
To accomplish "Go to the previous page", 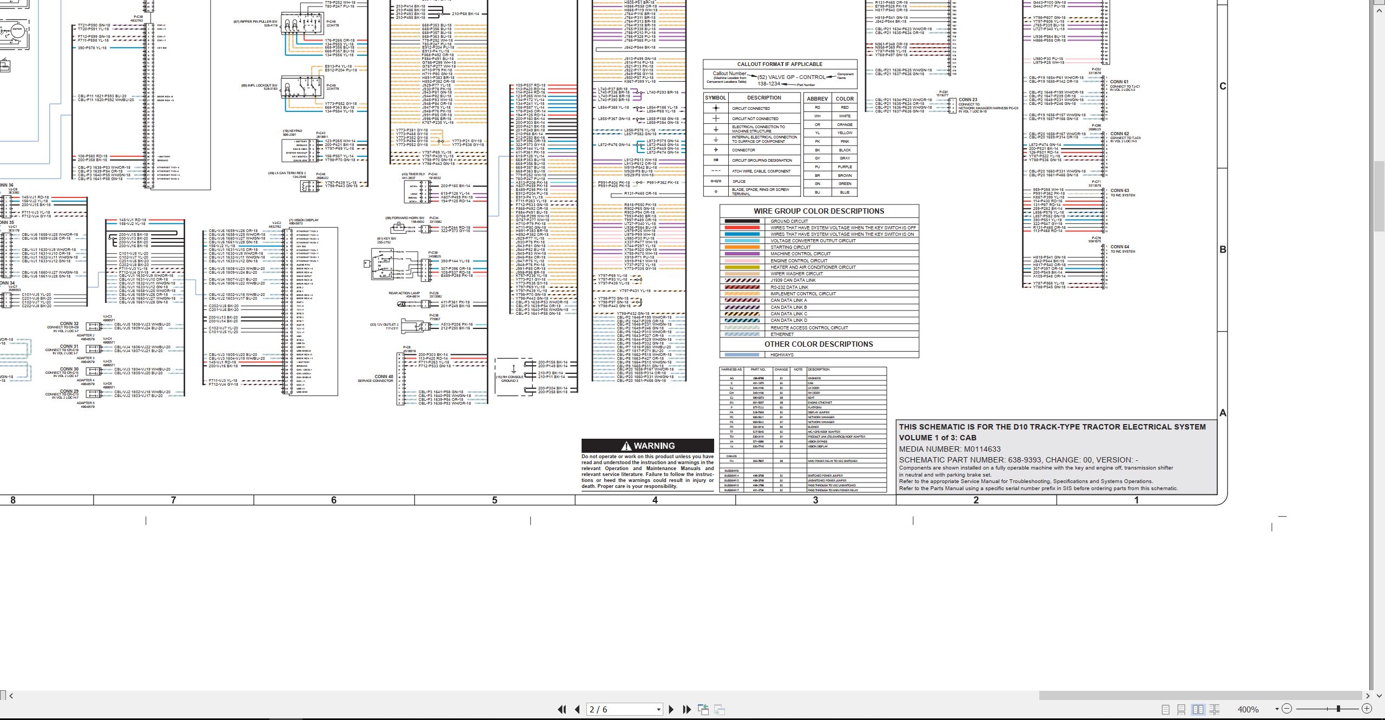I will coord(577,709).
